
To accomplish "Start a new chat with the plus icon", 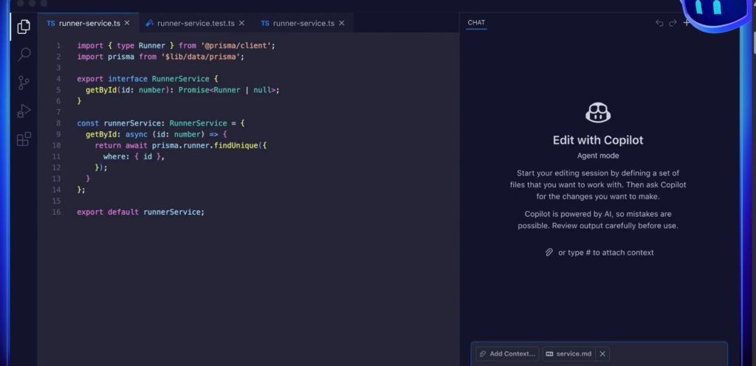I will [x=687, y=23].
